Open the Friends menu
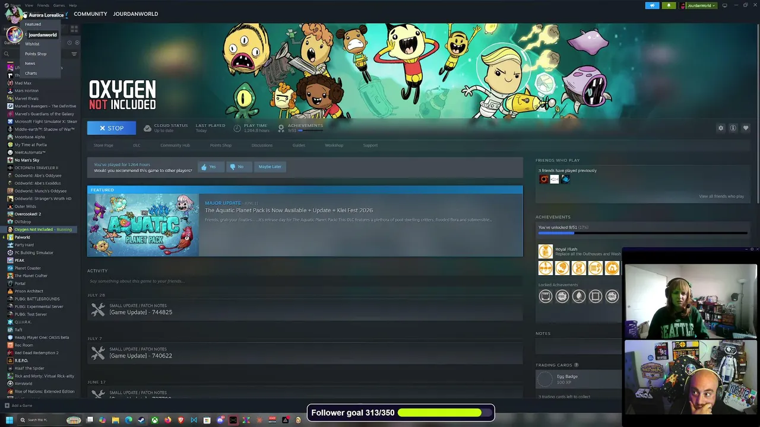Screen dimensions: 760x427 [x=43, y=5]
